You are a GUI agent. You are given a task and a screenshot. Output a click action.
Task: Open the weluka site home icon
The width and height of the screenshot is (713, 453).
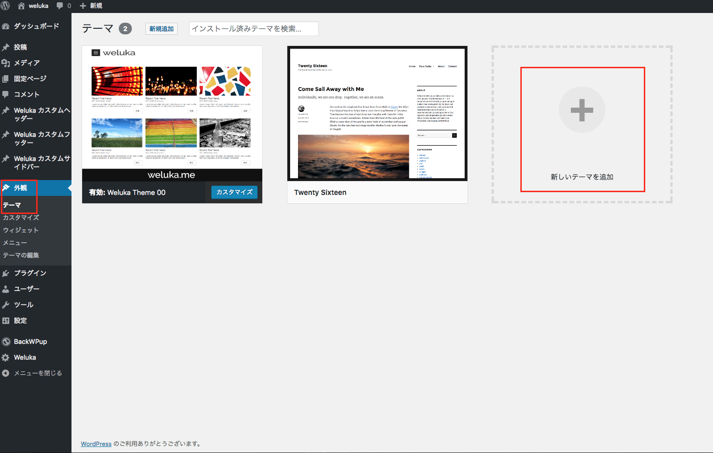click(x=21, y=6)
